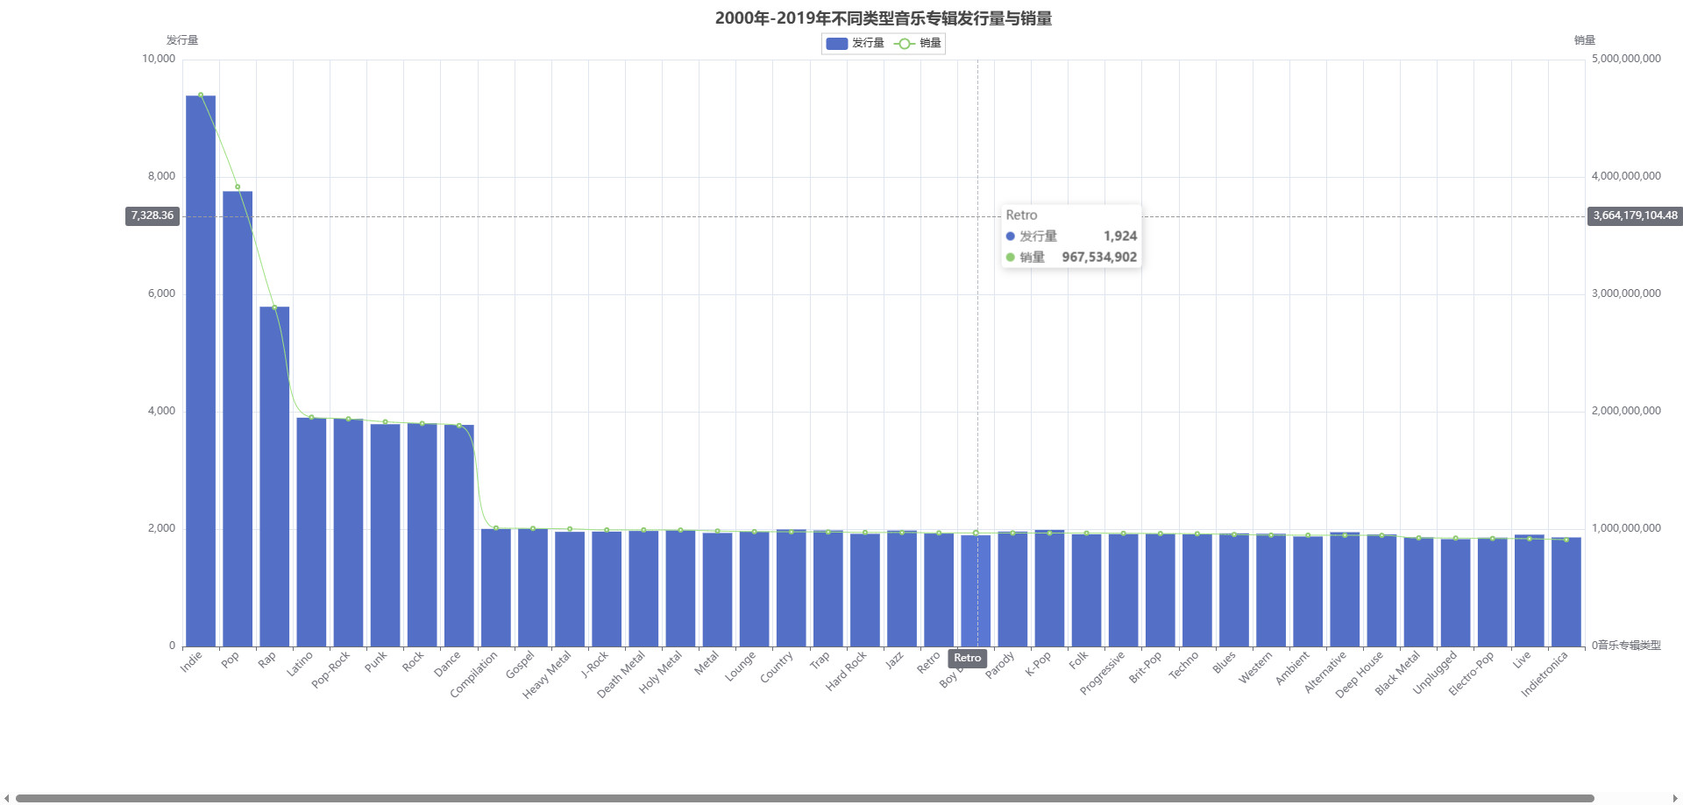Click the Blues axis label
Screen dimensions: 1683x805
(x=1225, y=662)
